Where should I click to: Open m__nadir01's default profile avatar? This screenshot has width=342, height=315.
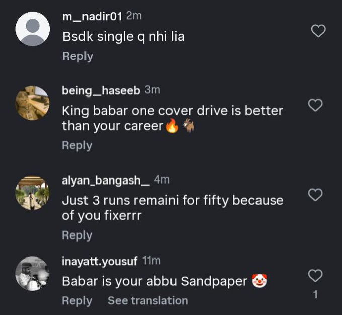(32, 29)
